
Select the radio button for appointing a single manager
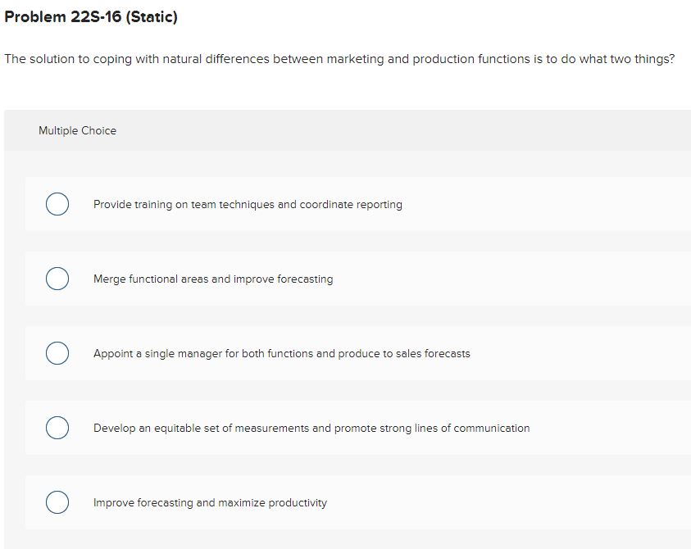57,353
